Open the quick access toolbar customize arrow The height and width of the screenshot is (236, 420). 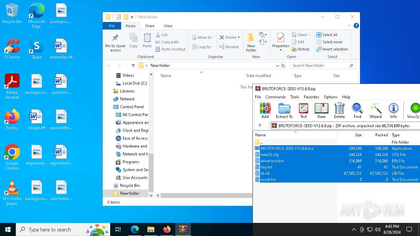point(132,17)
